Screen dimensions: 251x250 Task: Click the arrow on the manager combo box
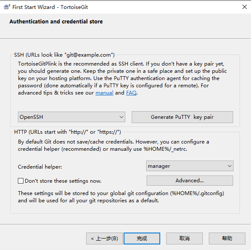pyautogui.click(x=230, y=166)
